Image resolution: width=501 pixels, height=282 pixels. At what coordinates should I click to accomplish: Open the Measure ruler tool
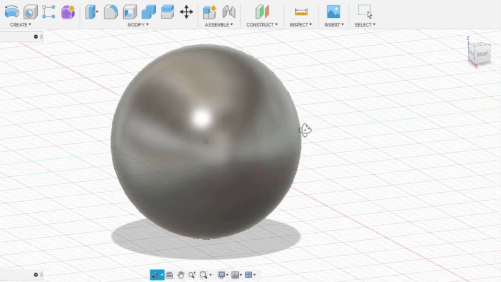(x=301, y=13)
